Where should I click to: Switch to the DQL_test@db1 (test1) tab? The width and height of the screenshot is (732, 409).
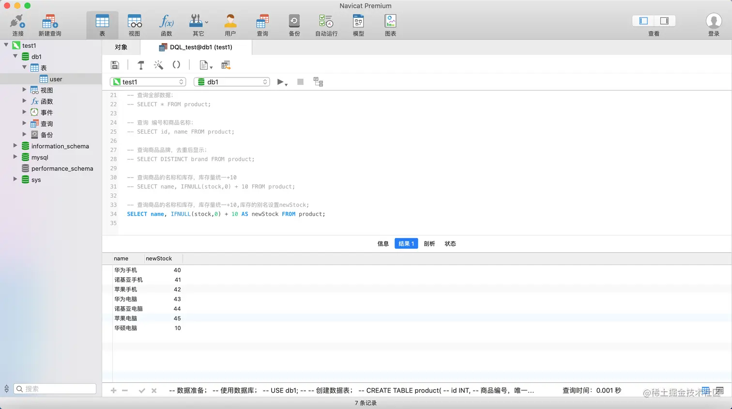(x=196, y=47)
